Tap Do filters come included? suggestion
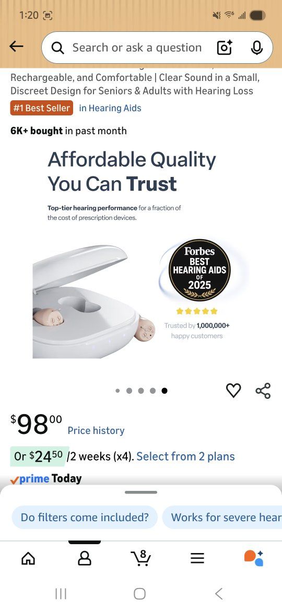Screen dimensions: 282x611 (85, 517)
